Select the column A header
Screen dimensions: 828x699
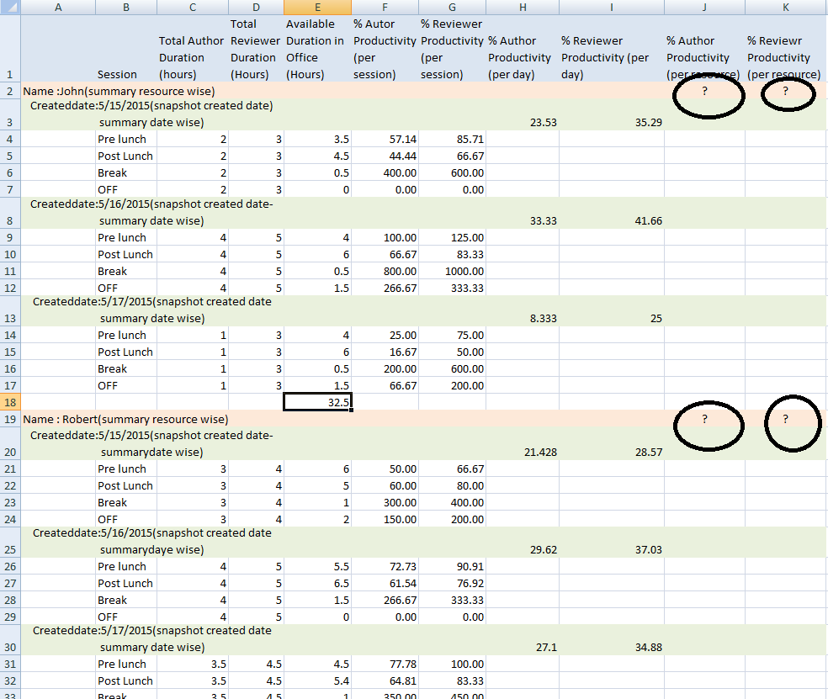(x=58, y=7)
